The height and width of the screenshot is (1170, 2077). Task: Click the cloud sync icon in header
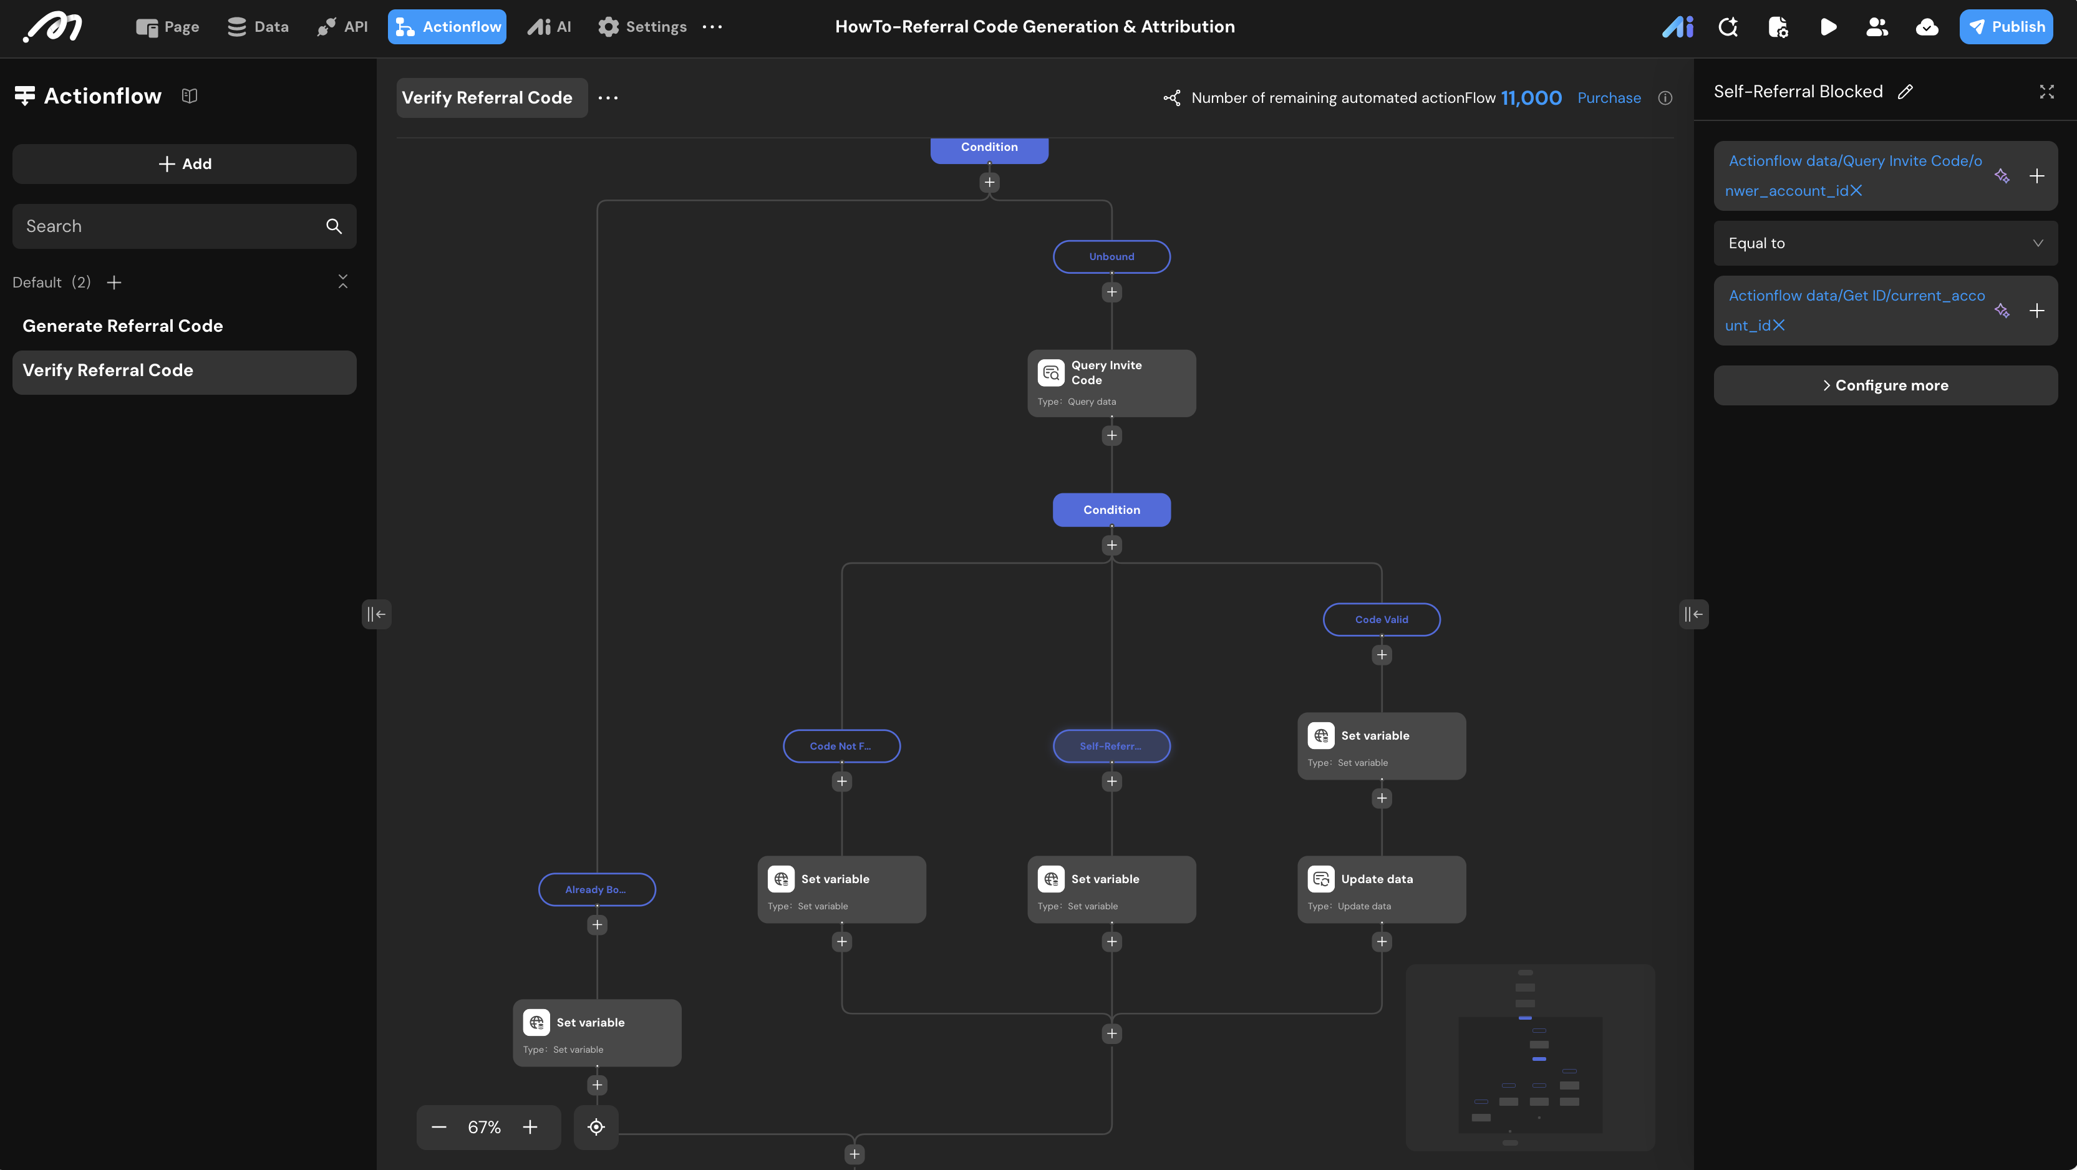click(1926, 27)
